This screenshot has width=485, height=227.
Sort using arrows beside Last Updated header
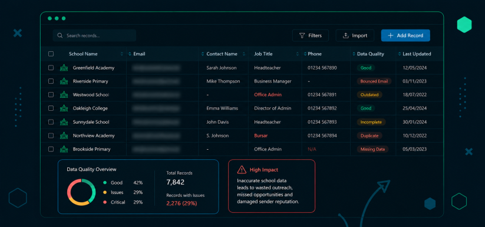(400, 54)
